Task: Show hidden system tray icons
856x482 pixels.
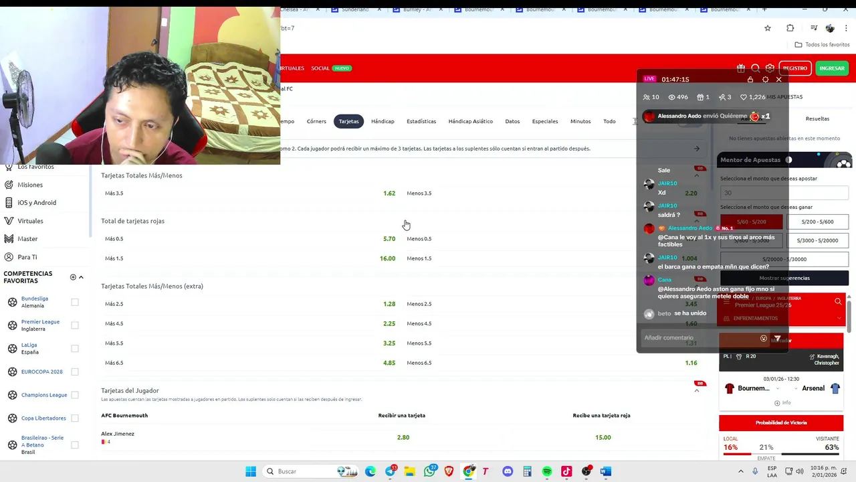Action: coord(742,471)
